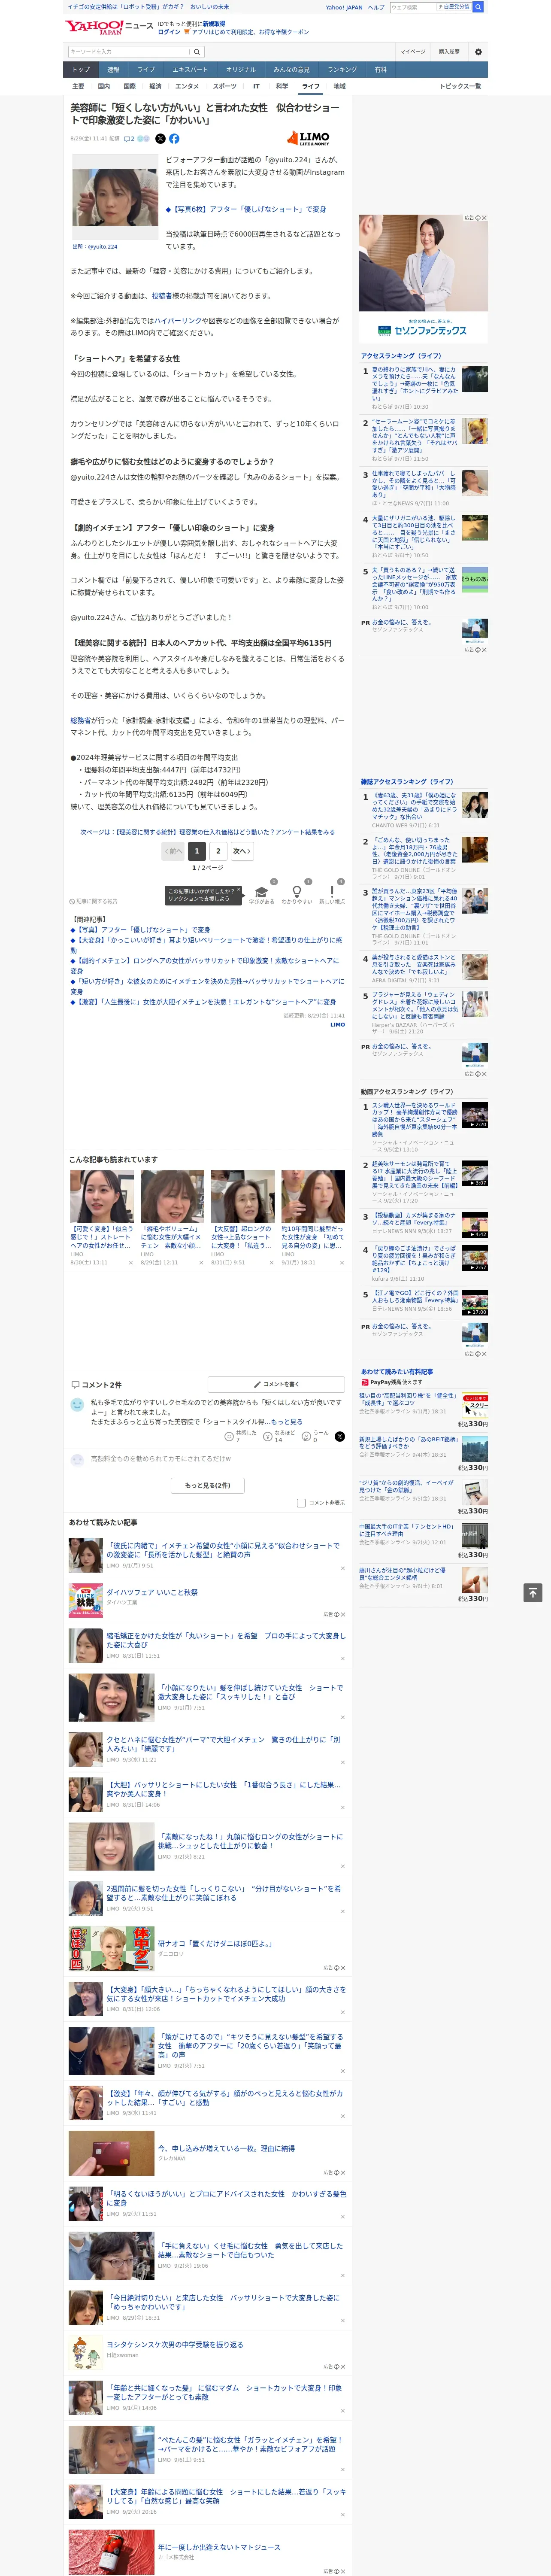Image resolution: width=551 pixels, height=2576 pixels.
Task: Share the first comment to X
Action: pos(339,1436)
